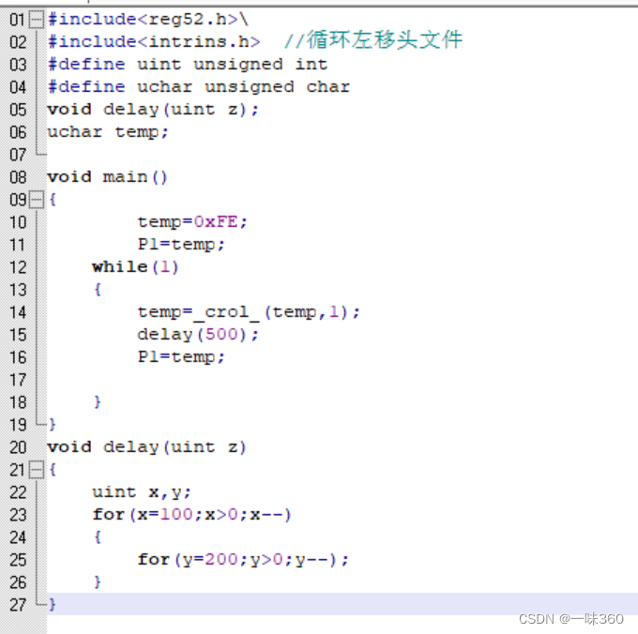Click the 'uchar temp;' declaration
The width and height of the screenshot is (638, 634).
point(108,132)
